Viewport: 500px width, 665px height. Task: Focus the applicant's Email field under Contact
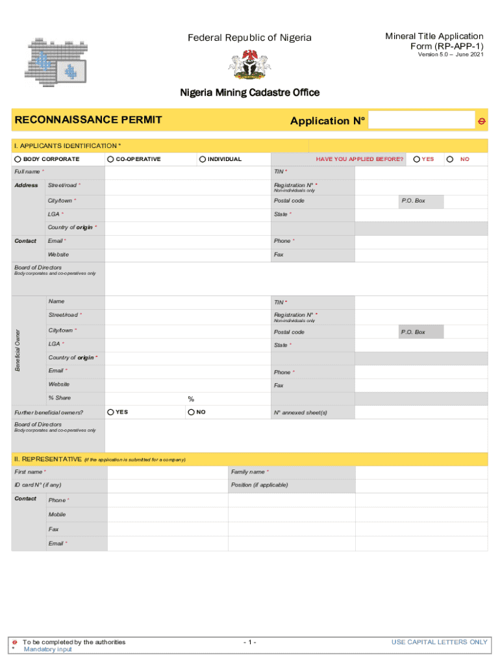187,241
